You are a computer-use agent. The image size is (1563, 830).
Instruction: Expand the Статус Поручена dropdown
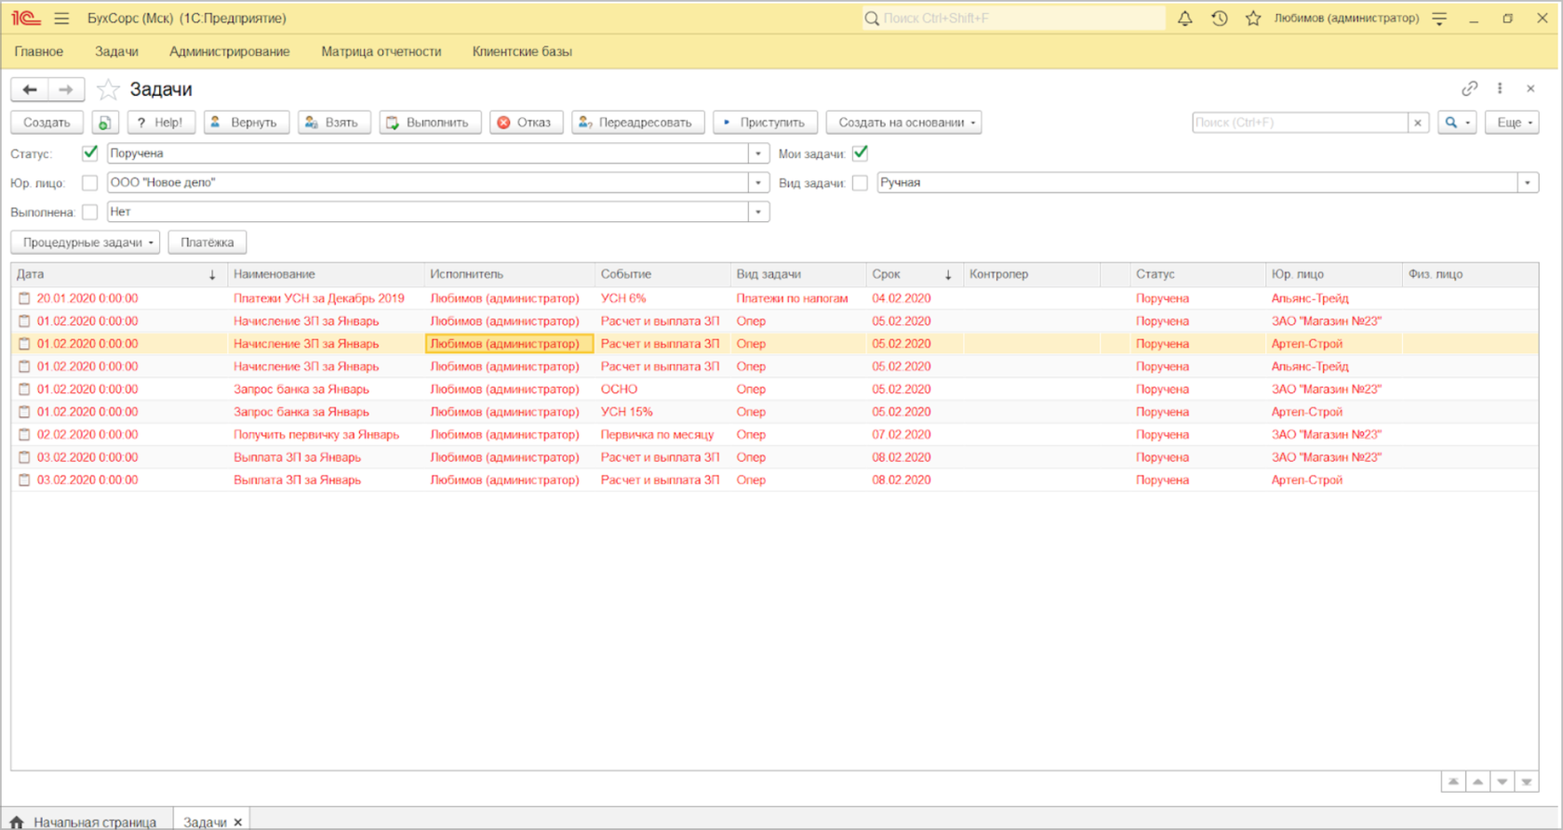[758, 153]
